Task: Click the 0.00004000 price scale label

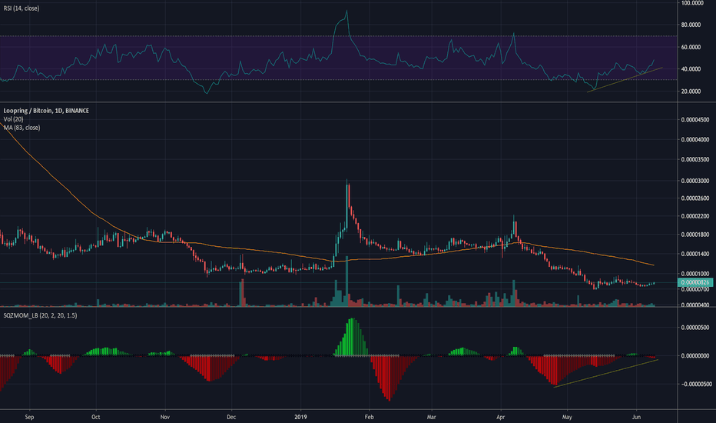Action: (x=695, y=139)
